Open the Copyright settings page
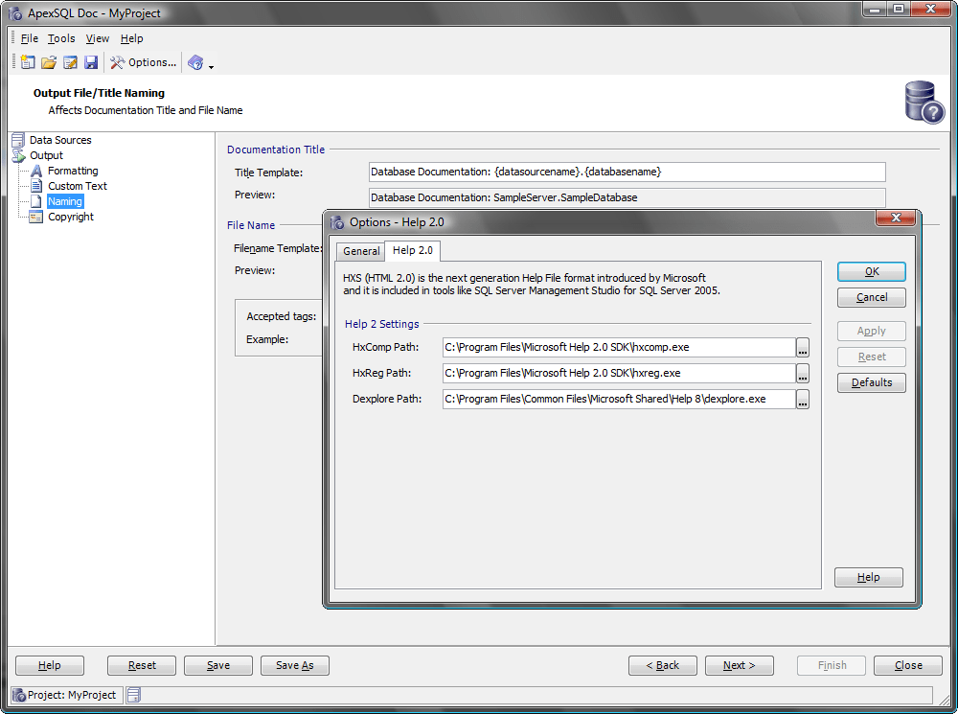The image size is (958, 714). pos(70,217)
